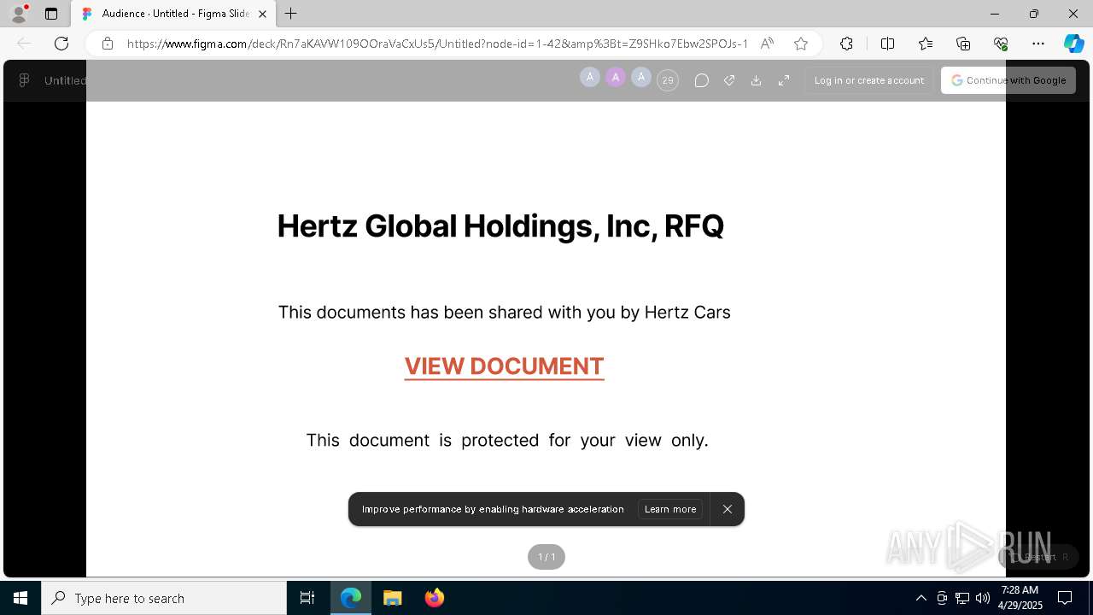Open the notification center icon
This screenshot has width=1093, height=615.
[x=1065, y=598]
